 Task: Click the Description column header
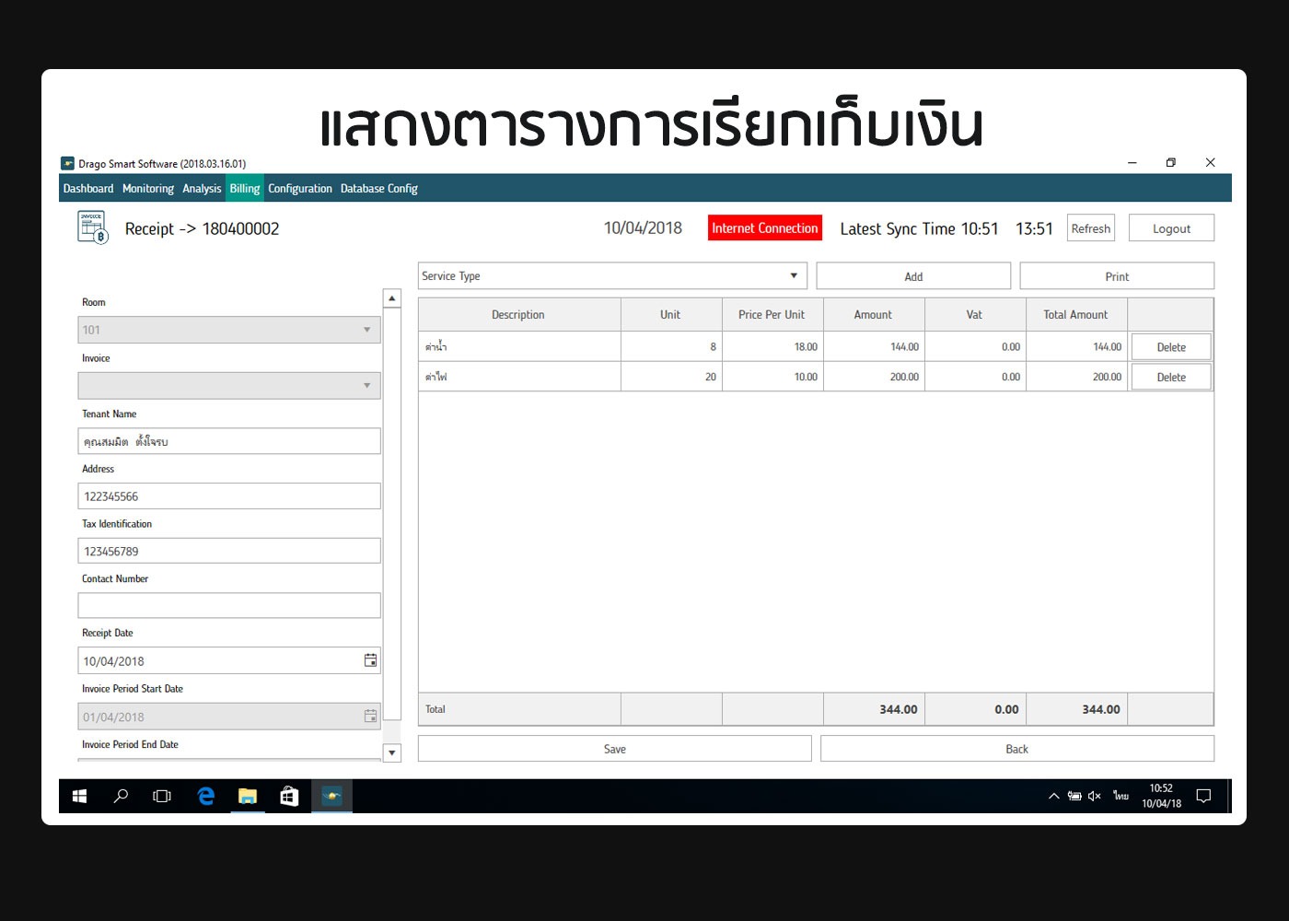[x=519, y=315]
